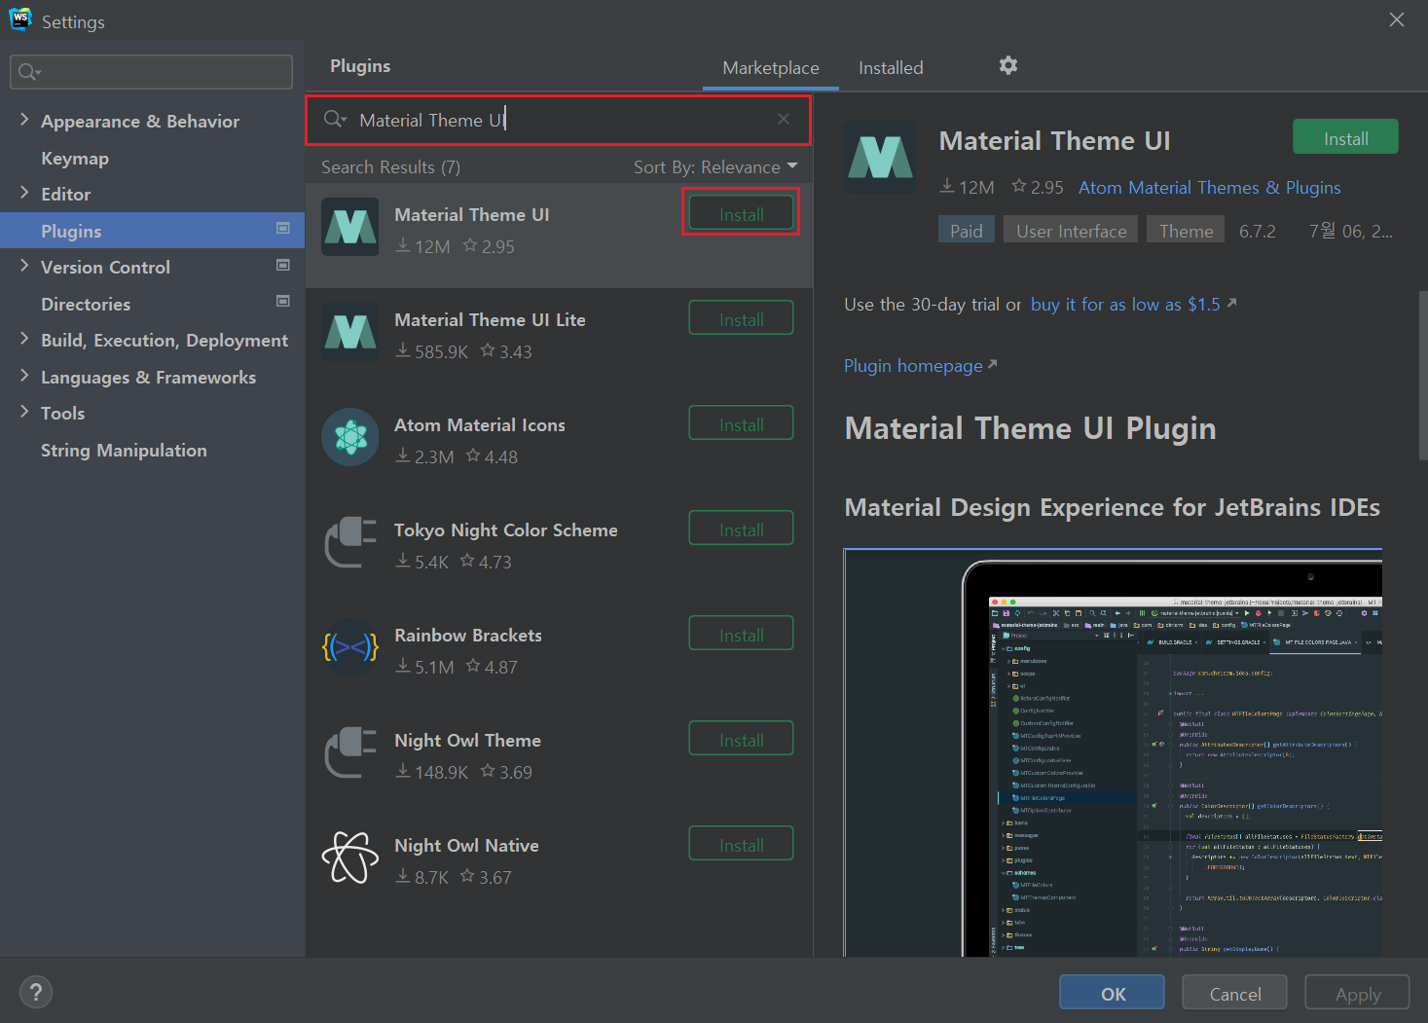Click the WebStorm logo in title bar
Image resolution: width=1428 pixels, height=1023 pixels.
pyautogui.click(x=20, y=19)
